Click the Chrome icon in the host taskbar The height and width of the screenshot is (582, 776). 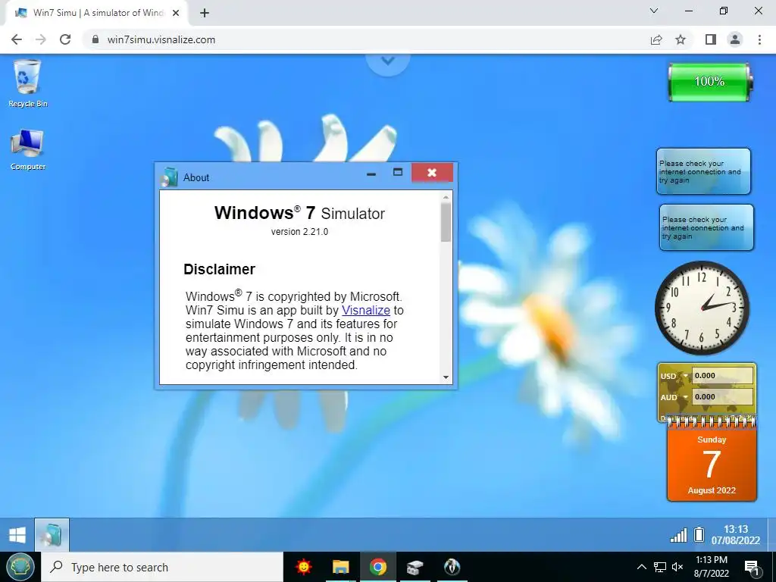tap(377, 567)
